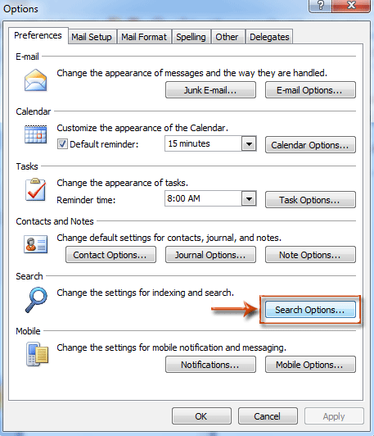Click the E-mail envelope icon
Screen dimensions: 374x436
click(35, 80)
